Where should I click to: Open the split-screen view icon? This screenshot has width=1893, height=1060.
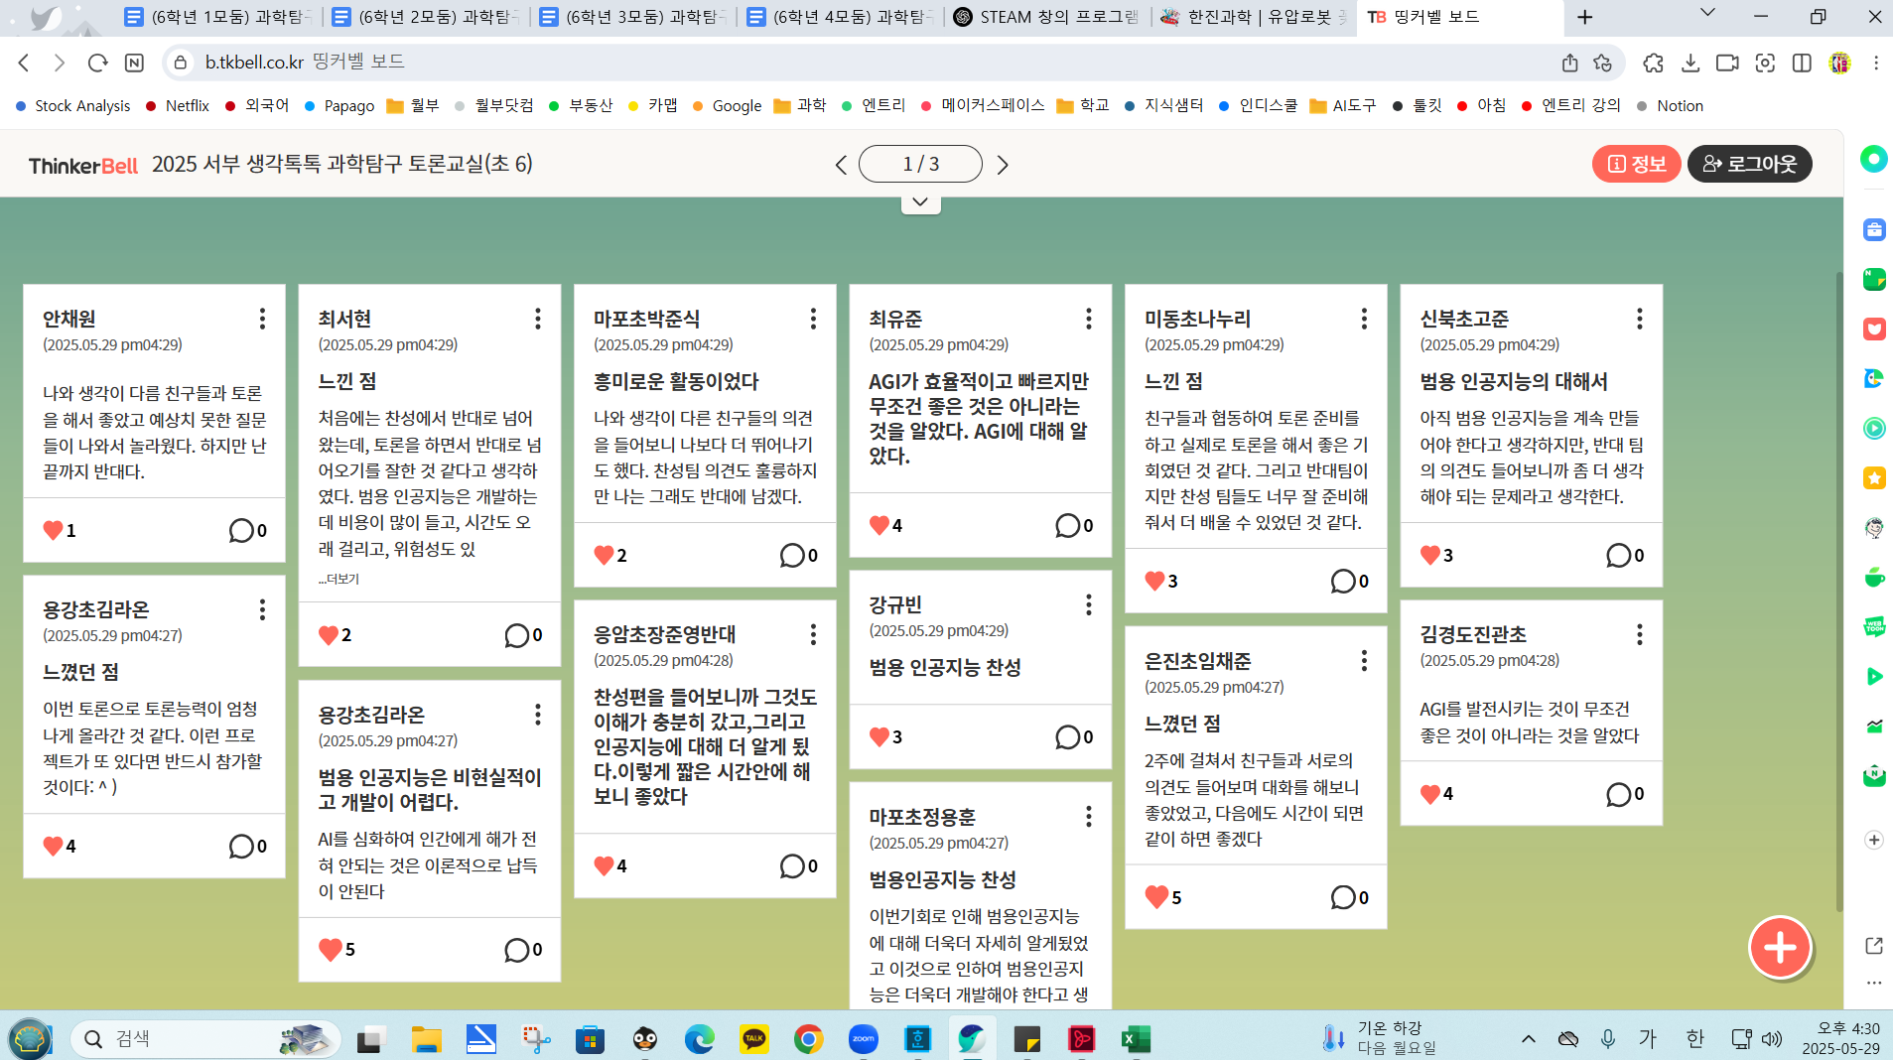click(x=1802, y=62)
